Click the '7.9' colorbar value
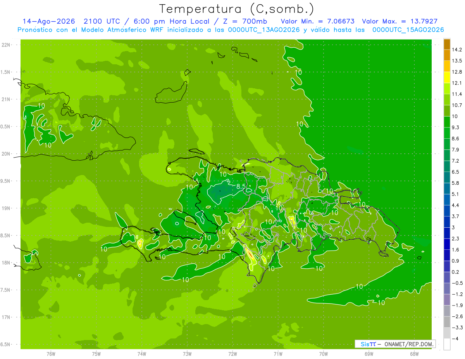The image size is (465, 359). [456, 149]
